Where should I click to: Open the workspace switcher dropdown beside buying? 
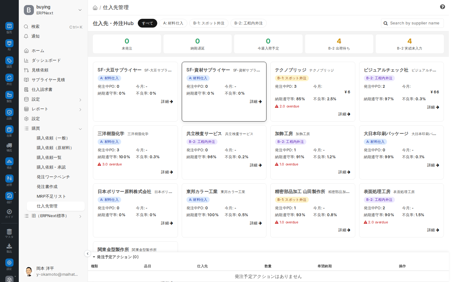click(x=80, y=10)
